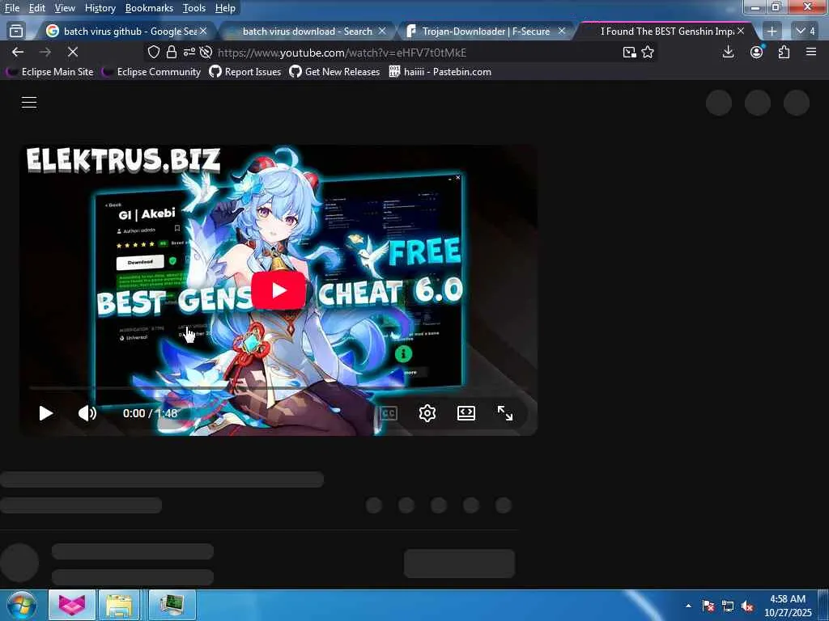Open Eclipse Main Site bookmark
829x621 pixels.
pyautogui.click(x=49, y=72)
